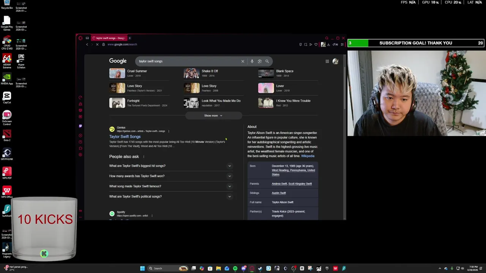Open the Google account avatar

[x=335, y=61]
